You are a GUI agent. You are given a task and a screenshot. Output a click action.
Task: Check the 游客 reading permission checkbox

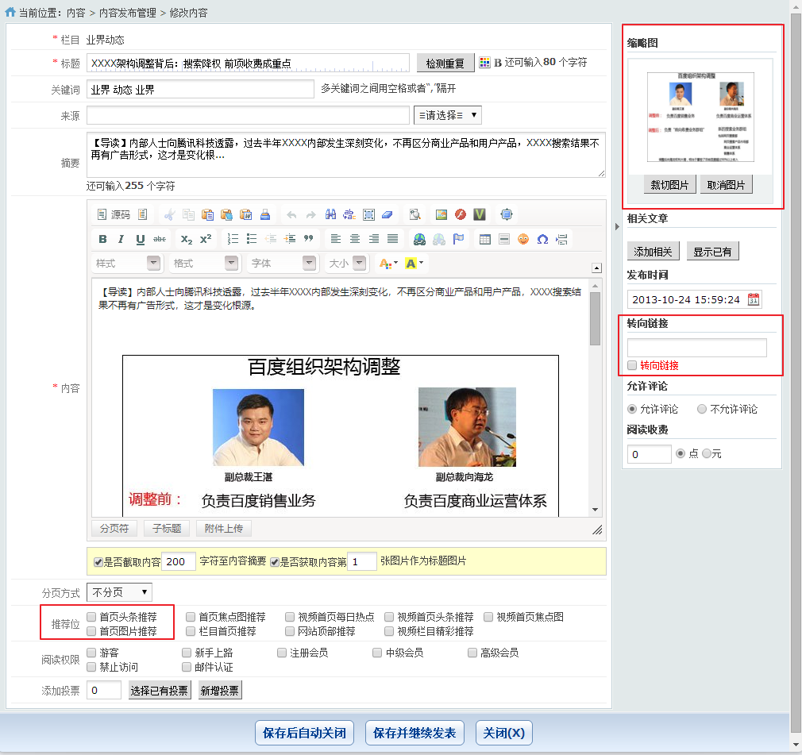point(91,653)
